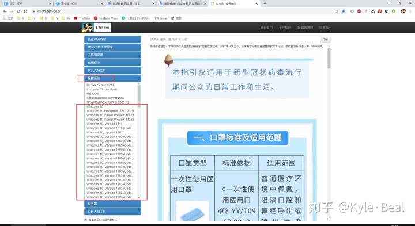Open the Mario profile avatar
415x226 pixels.
pyautogui.click(x=403, y=11)
